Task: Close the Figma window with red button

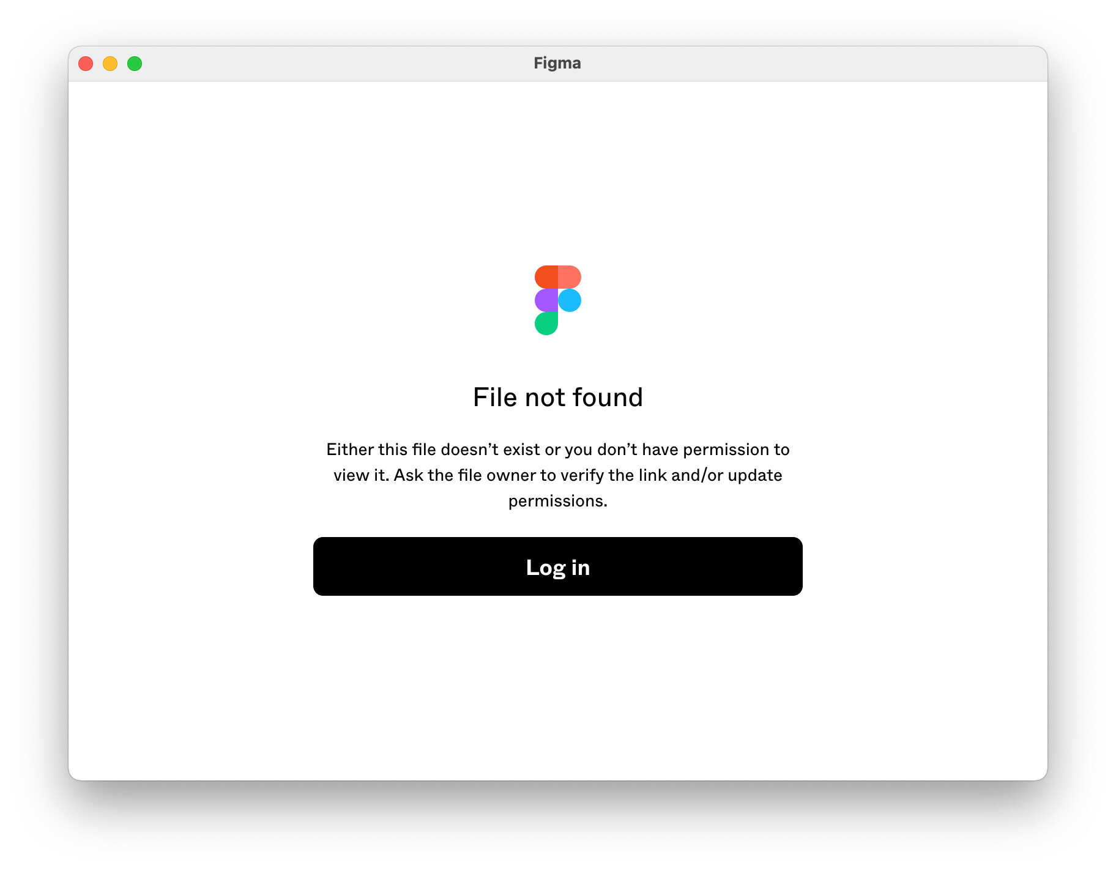Action: [x=86, y=64]
